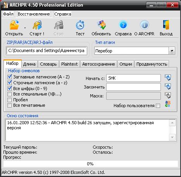181x177 pixels.
Task: Enable the Все печатаемые checkbox
Action: [10, 105]
